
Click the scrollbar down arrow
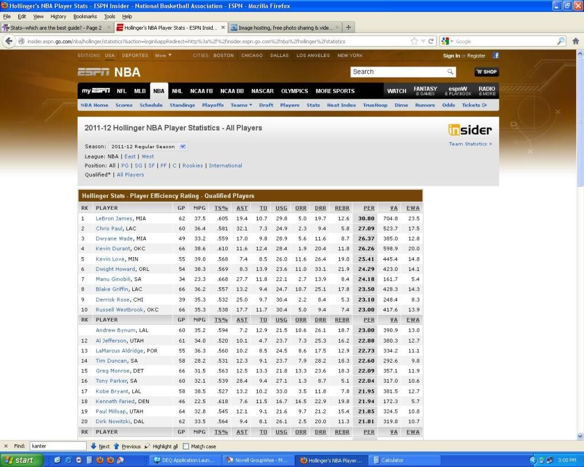580,436
